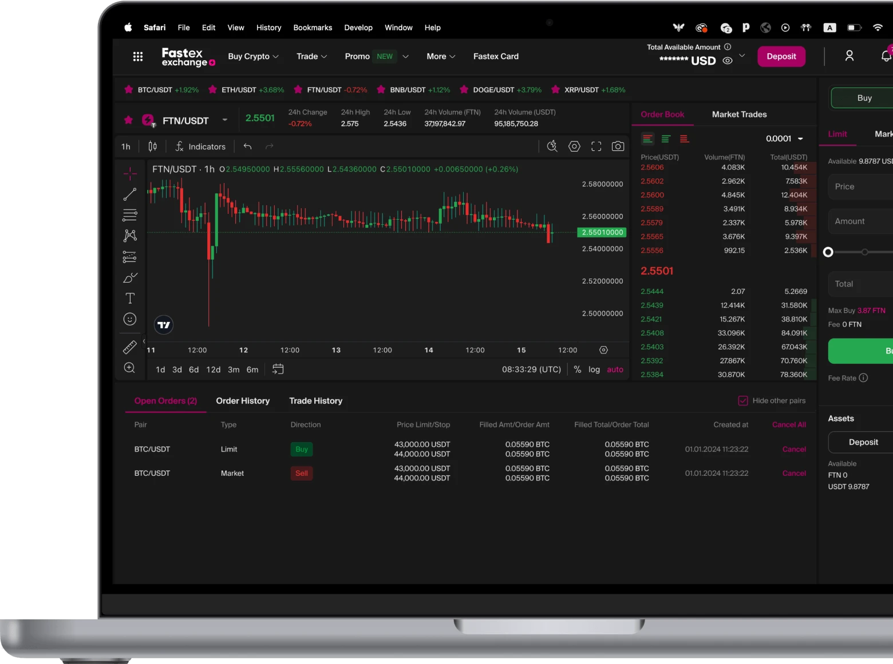Expand the Promo dropdown menu
Screen dimensions: 893x664
(x=377, y=57)
